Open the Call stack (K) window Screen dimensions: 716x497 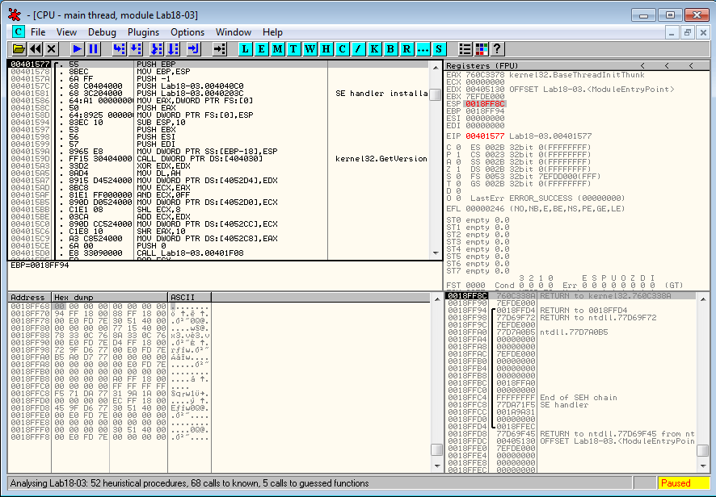point(374,49)
